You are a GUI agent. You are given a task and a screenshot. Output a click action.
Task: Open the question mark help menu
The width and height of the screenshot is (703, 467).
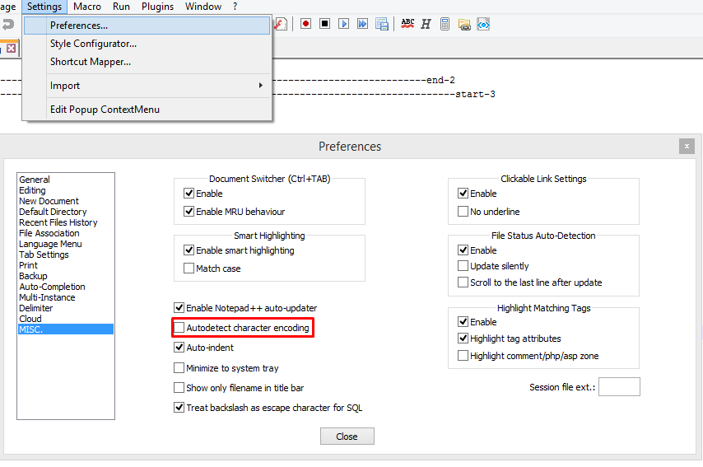(235, 7)
